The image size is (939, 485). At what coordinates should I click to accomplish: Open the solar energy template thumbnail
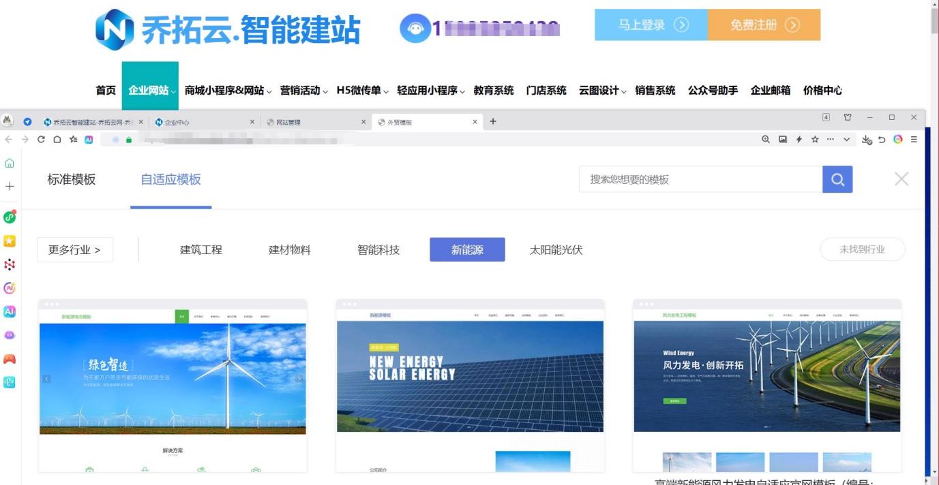(470, 377)
